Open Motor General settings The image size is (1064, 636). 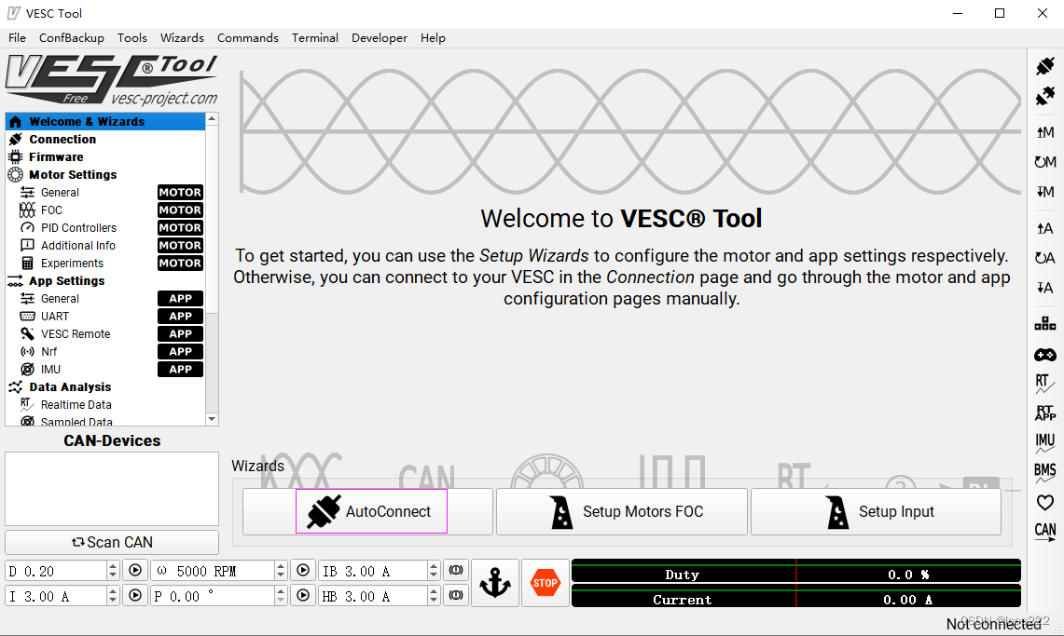click(105, 193)
